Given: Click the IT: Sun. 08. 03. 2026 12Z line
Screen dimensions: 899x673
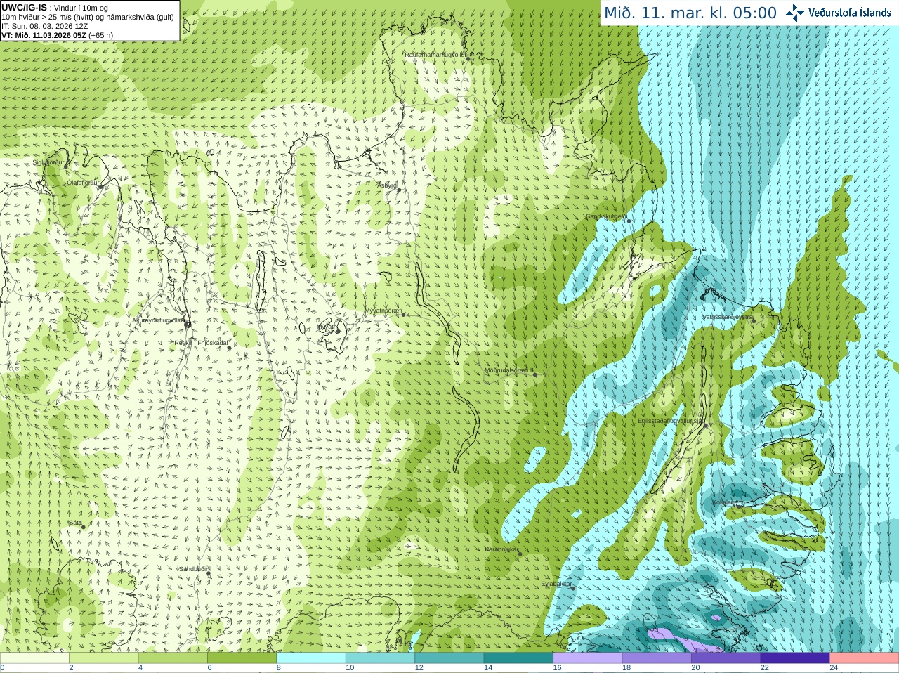Looking at the screenshot, I should click(44, 26).
